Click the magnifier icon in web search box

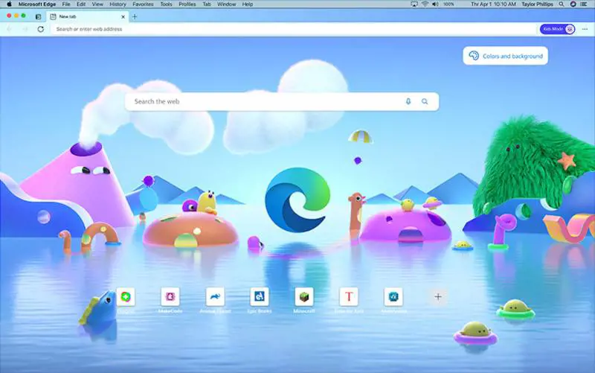tap(425, 101)
